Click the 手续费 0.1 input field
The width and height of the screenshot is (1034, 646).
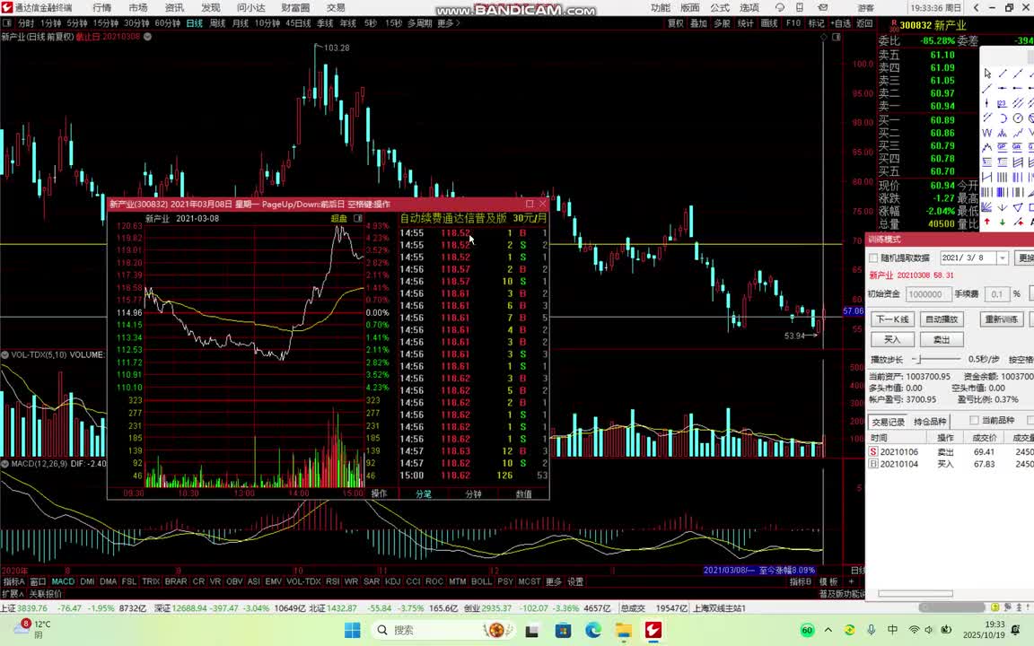point(996,294)
